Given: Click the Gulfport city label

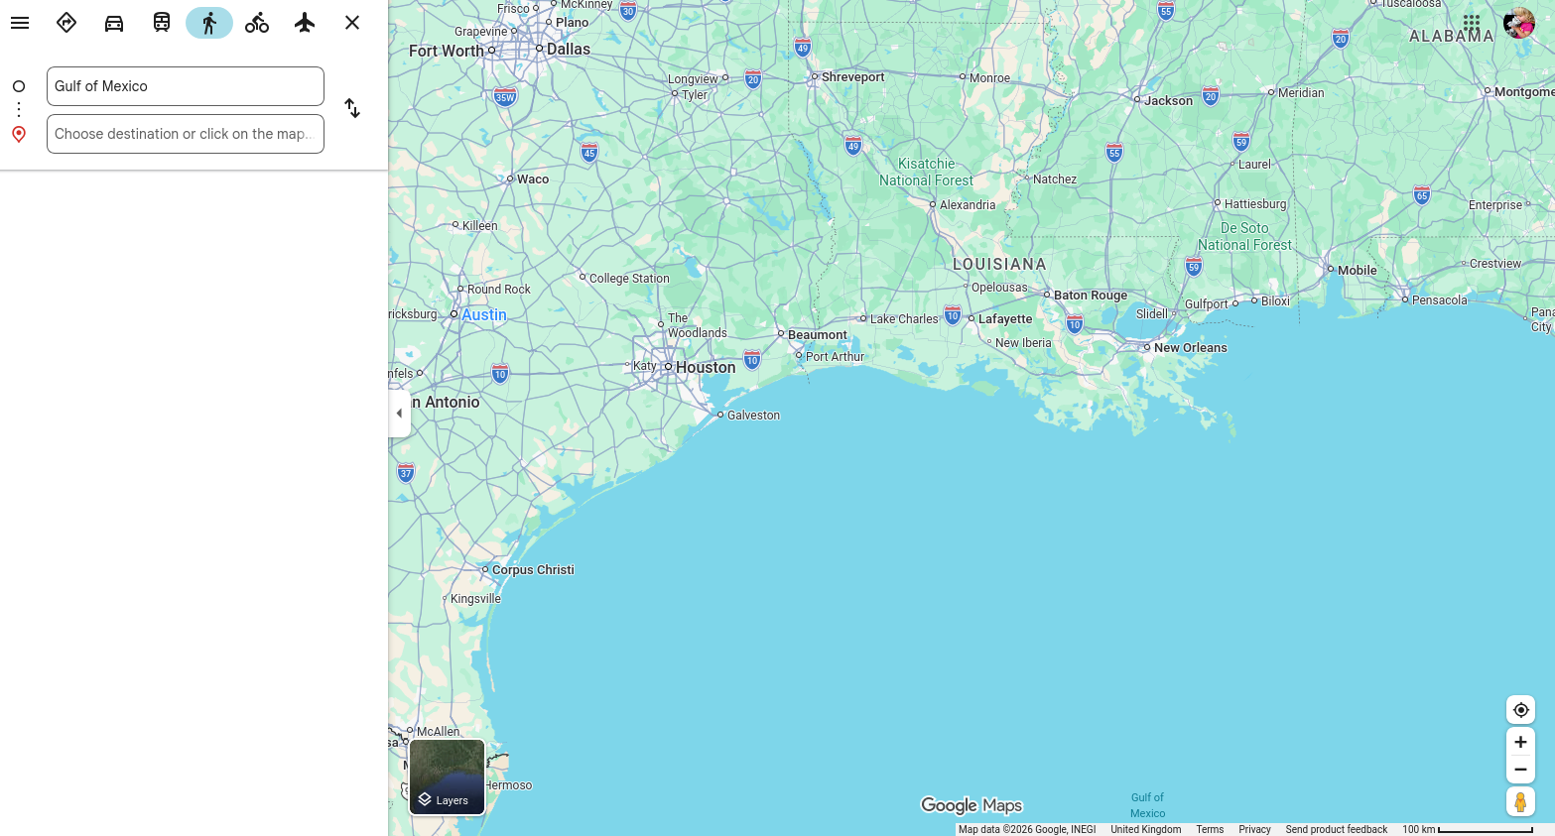Looking at the screenshot, I should click(x=1207, y=304).
